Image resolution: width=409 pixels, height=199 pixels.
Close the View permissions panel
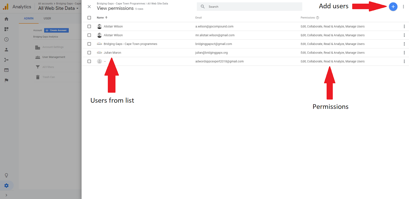(x=89, y=7)
